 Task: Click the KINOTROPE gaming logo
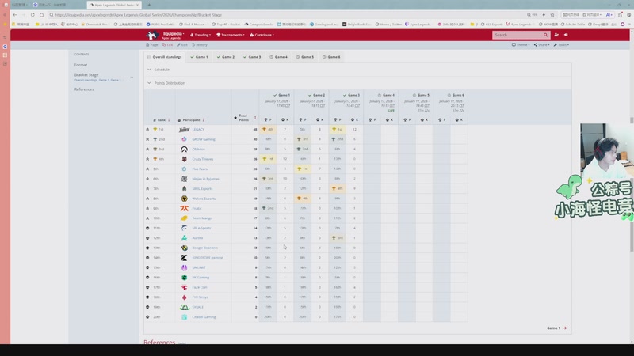[x=184, y=258]
